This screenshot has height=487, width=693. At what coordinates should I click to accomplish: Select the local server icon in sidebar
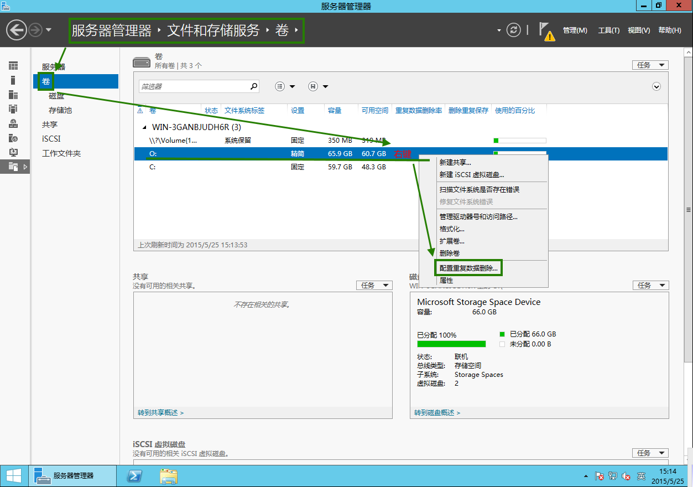[14, 80]
